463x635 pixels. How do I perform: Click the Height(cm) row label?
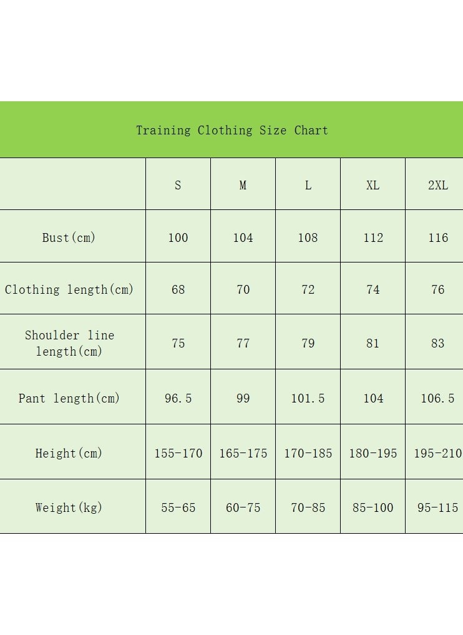[x=69, y=452]
